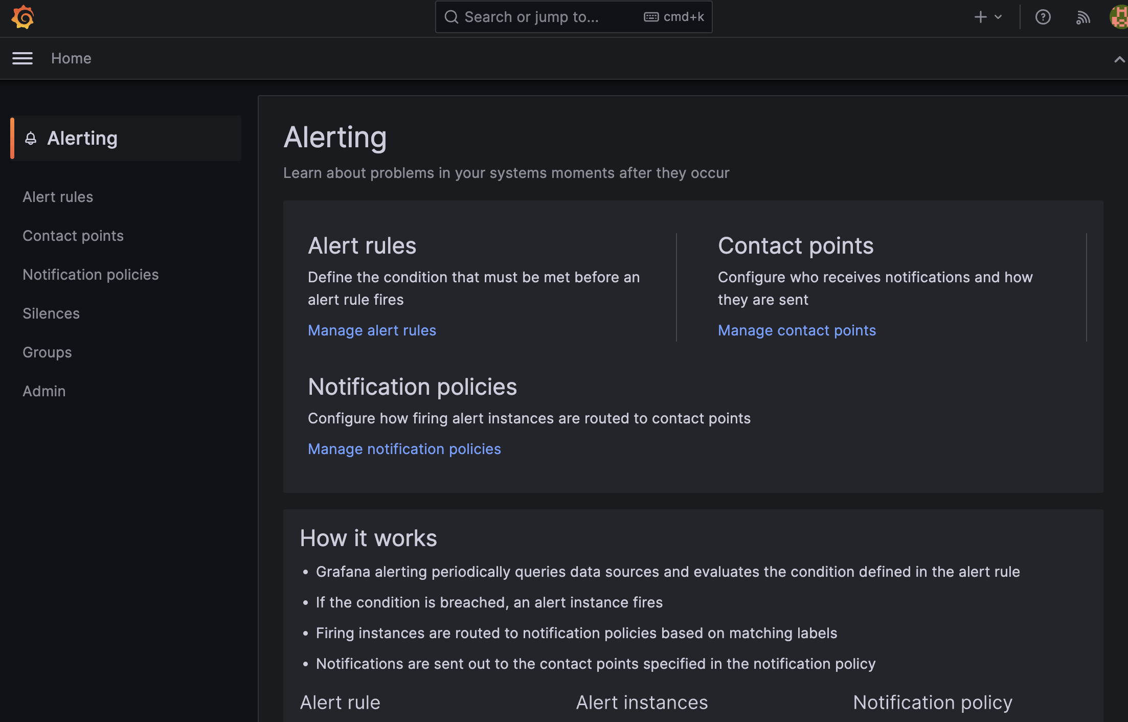Expand the dropdown chevron next to plus
Image resolution: width=1128 pixels, height=722 pixels.
coord(998,17)
